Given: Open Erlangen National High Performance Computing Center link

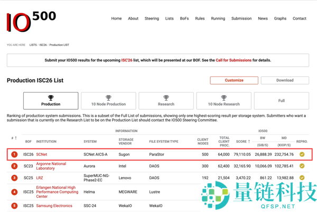Looking at the screenshot, I should (x=57, y=192).
